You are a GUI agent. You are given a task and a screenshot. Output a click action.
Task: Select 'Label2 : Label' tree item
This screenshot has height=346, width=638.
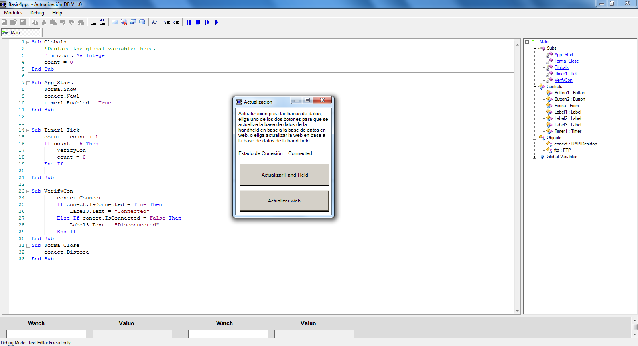(568, 118)
